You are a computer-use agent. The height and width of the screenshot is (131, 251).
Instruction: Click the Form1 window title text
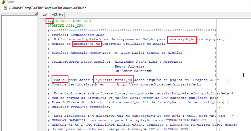(x=11, y=2)
